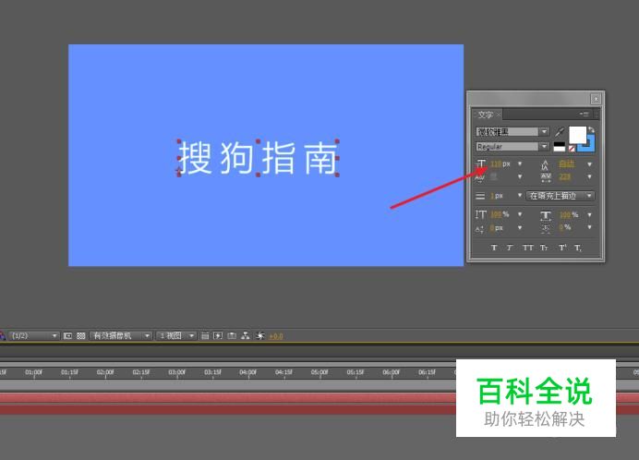The image size is (639, 460).
Task: Set color to black/white default swatch
Action: (x=560, y=147)
